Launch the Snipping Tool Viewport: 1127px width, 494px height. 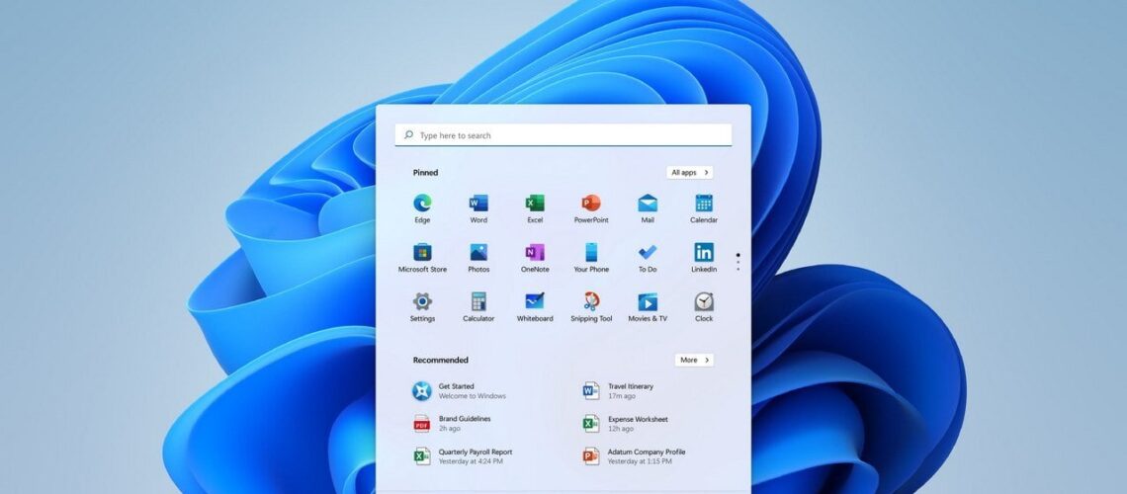pos(591,302)
